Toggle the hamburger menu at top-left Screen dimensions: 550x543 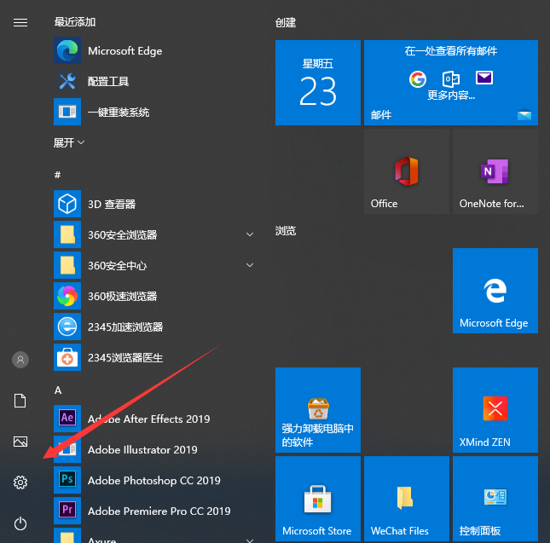click(20, 22)
